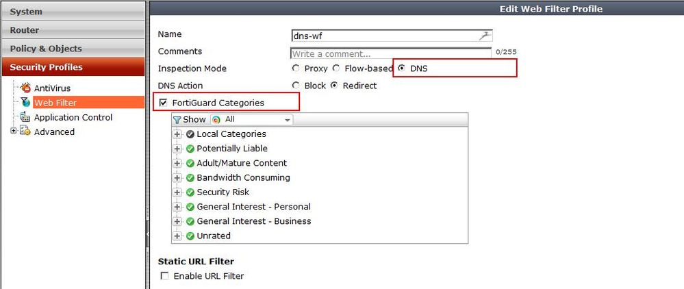Click General Interest - Business check icon
The height and width of the screenshot is (289, 684).
[190, 221]
